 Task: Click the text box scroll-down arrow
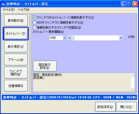[132, 89]
